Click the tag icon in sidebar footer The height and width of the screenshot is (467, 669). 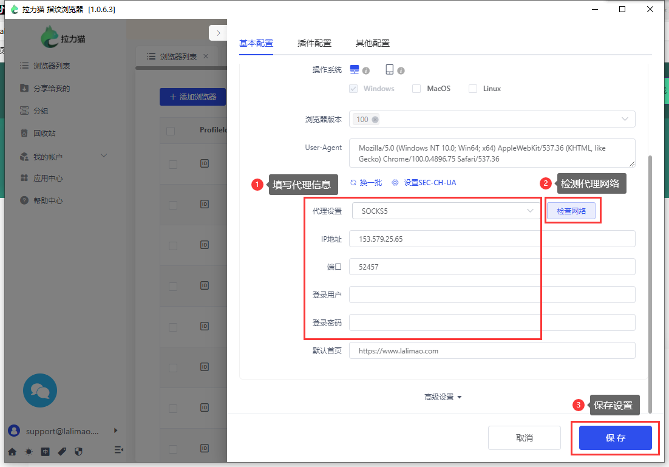coord(62,452)
